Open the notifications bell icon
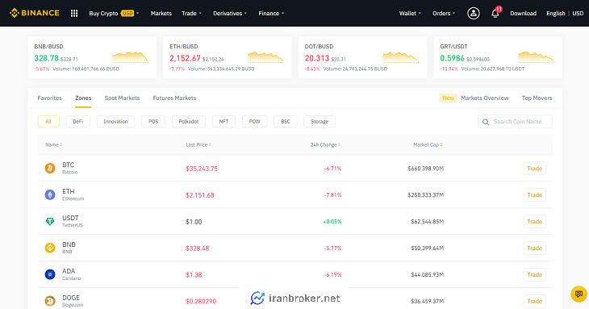589x309 pixels. click(x=495, y=14)
